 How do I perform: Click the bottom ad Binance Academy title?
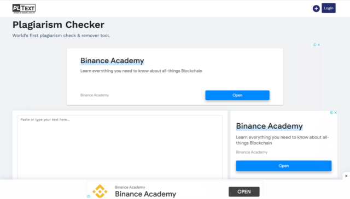145,194
